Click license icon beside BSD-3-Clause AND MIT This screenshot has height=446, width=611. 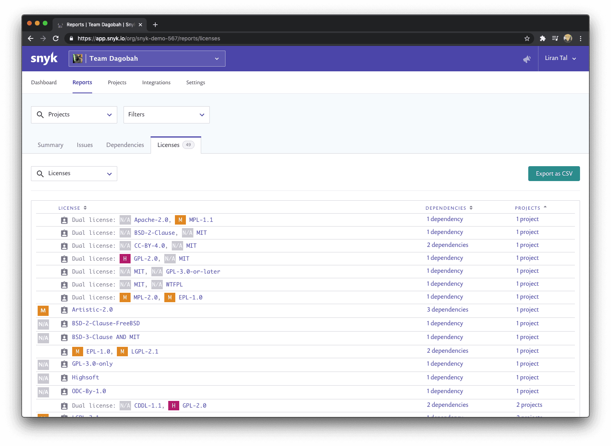(64, 337)
